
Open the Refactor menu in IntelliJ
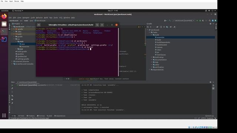click(39, 18)
